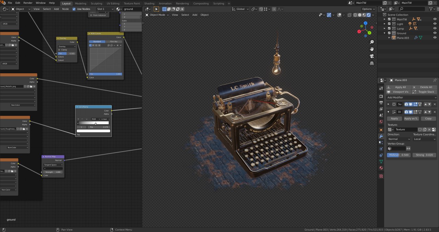Open the Object properties tab

click(381, 130)
